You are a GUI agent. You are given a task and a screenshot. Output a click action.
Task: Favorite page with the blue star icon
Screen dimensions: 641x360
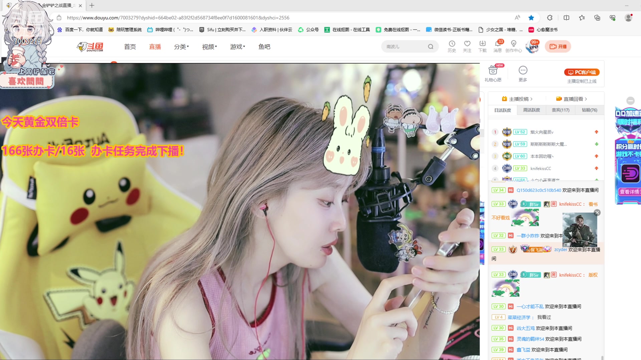coord(531,18)
